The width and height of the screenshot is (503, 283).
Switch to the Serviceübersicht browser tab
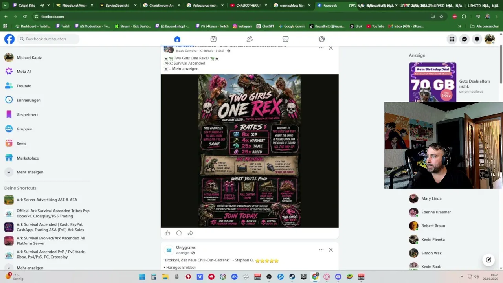[x=117, y=6]
